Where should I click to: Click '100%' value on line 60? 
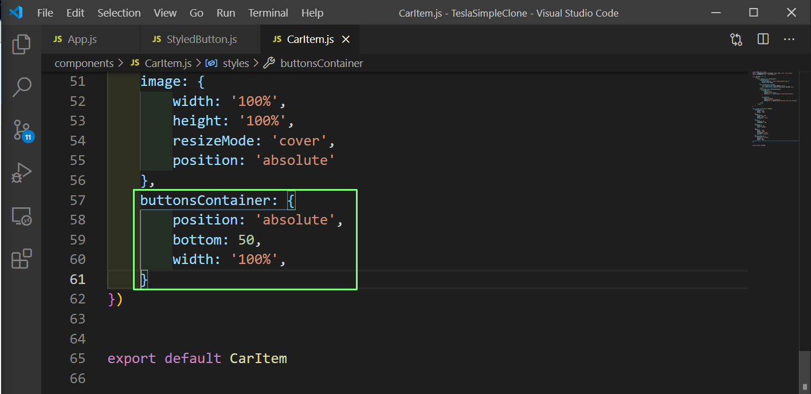(x=254, y=259)
